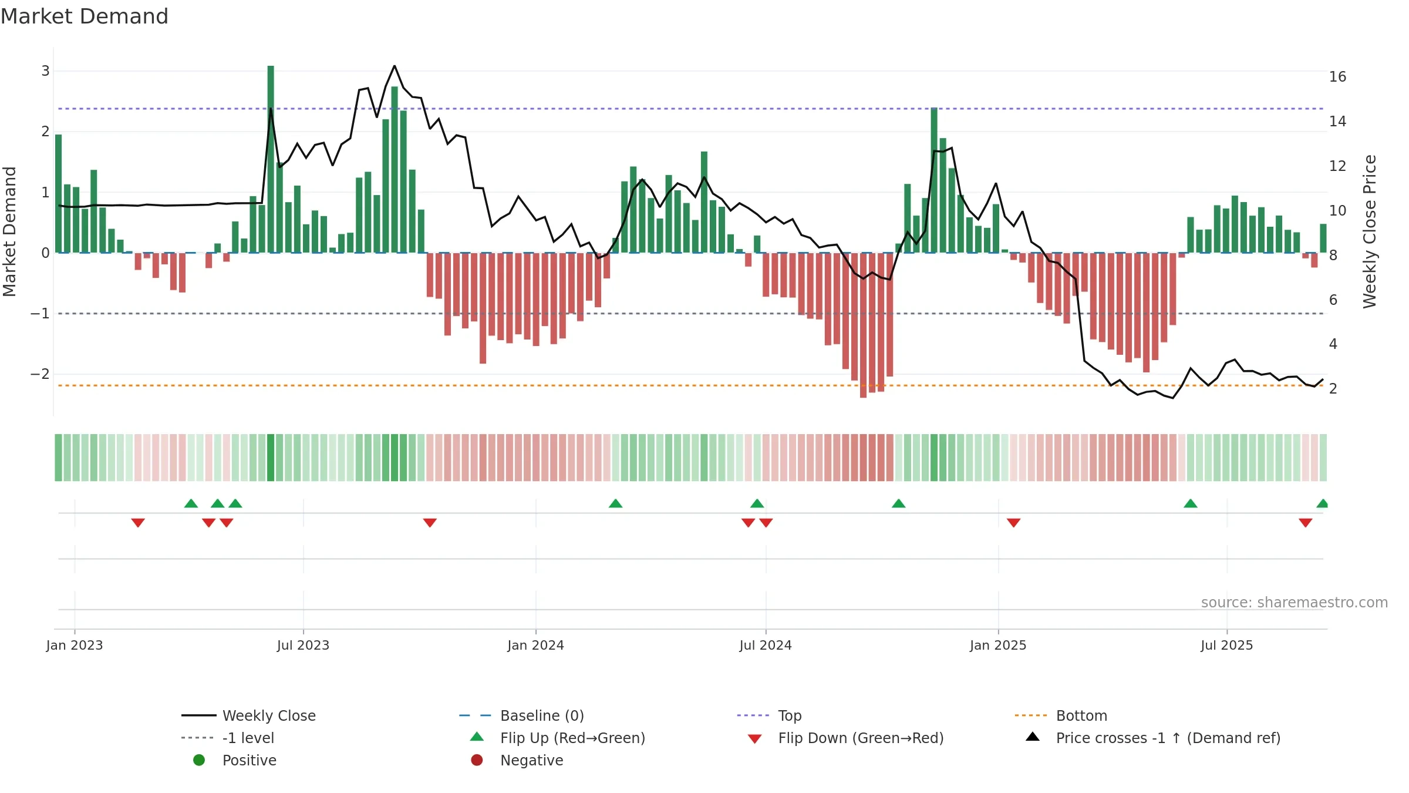
Task: Click the '4' tick on the right price axis
Action: (x=1333, y=344)
